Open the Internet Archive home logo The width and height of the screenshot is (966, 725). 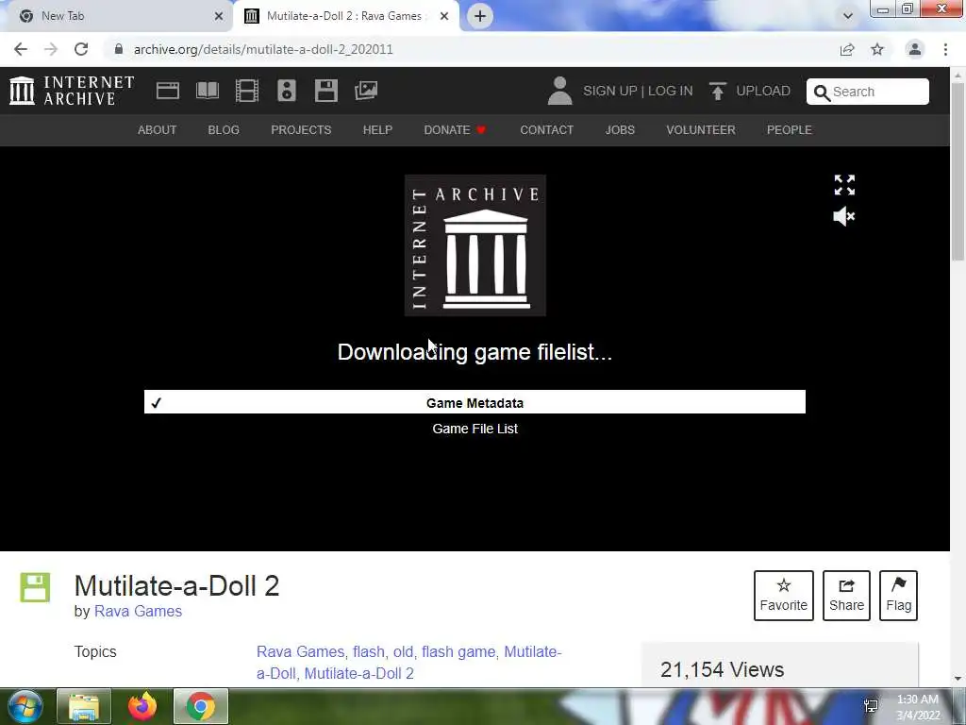72,91
